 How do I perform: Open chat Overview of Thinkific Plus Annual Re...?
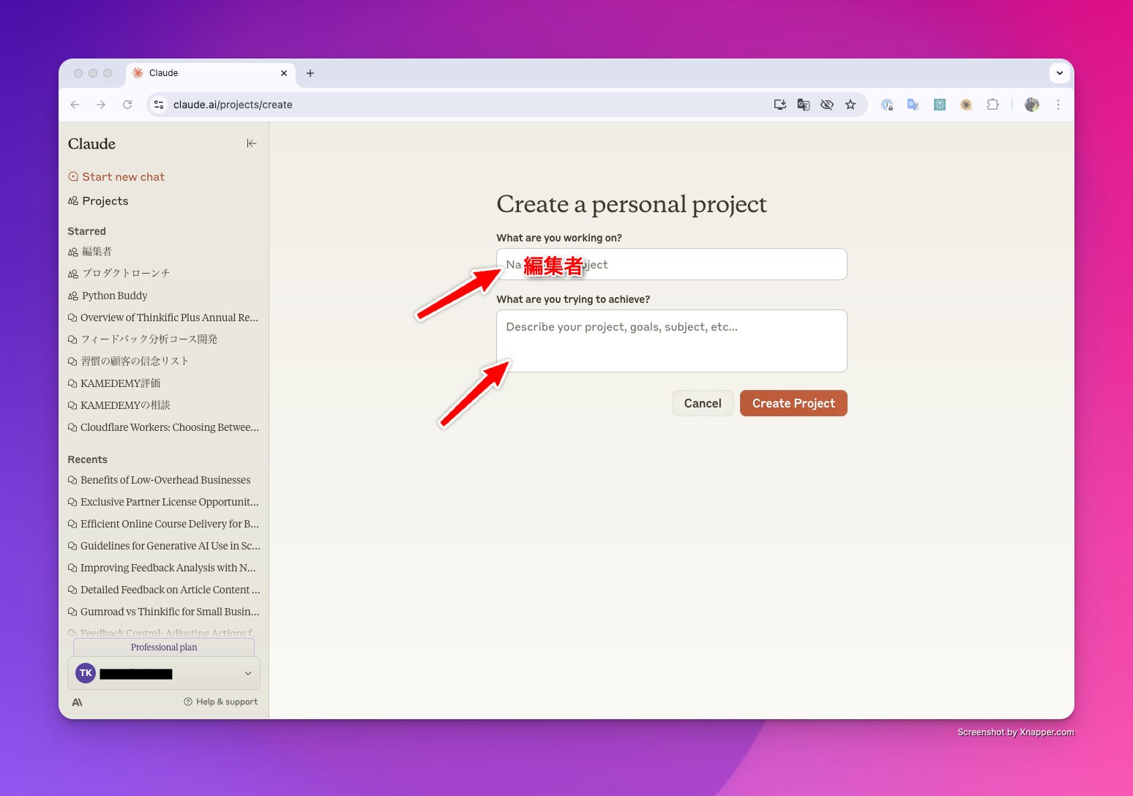[163, 317]
